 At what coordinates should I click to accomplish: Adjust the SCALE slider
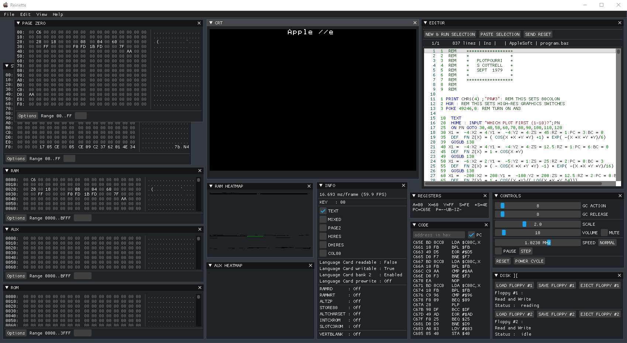click(x=538, y=224)
